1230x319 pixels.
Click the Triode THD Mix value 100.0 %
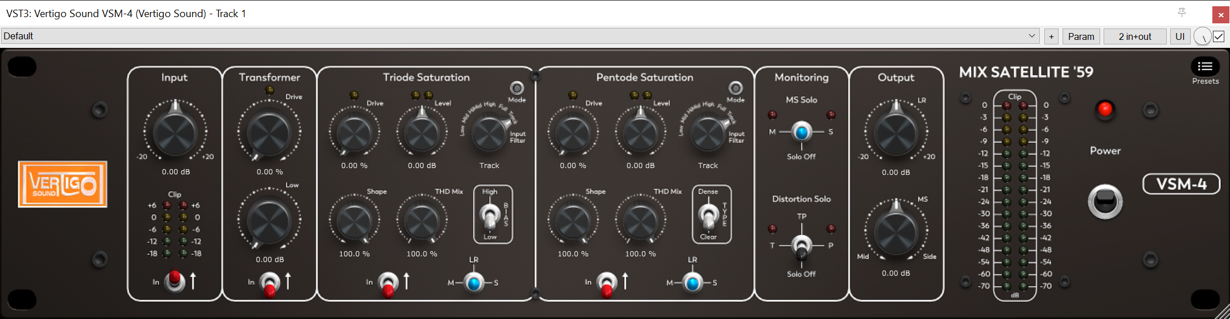422,253
